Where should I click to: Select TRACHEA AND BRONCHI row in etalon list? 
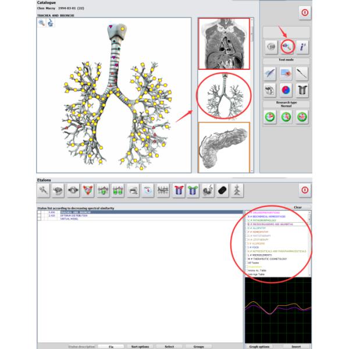point(64,212)
